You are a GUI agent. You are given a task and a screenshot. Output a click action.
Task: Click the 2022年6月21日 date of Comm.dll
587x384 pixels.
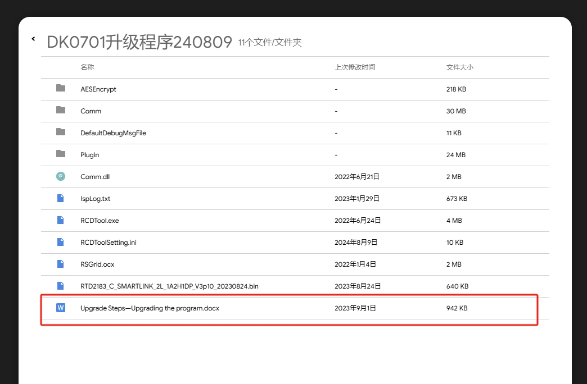click(357, 177)
